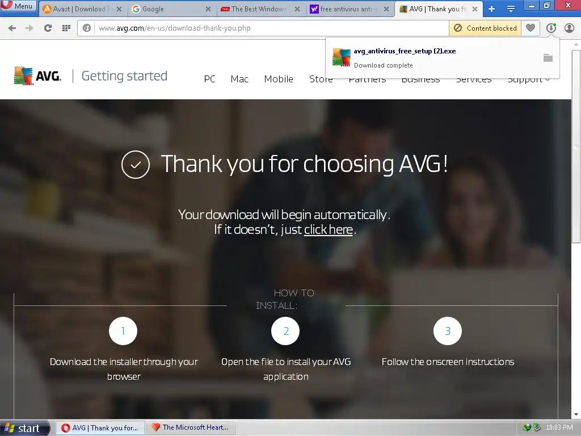Image resolution: width=581 pixels, height=436 pixels.
Task: Close the Avast Download tab
Action: click(119, 9)
